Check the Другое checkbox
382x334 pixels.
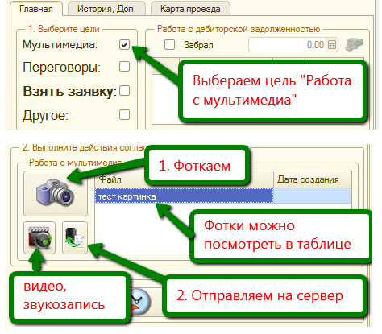tap(124, 115)
